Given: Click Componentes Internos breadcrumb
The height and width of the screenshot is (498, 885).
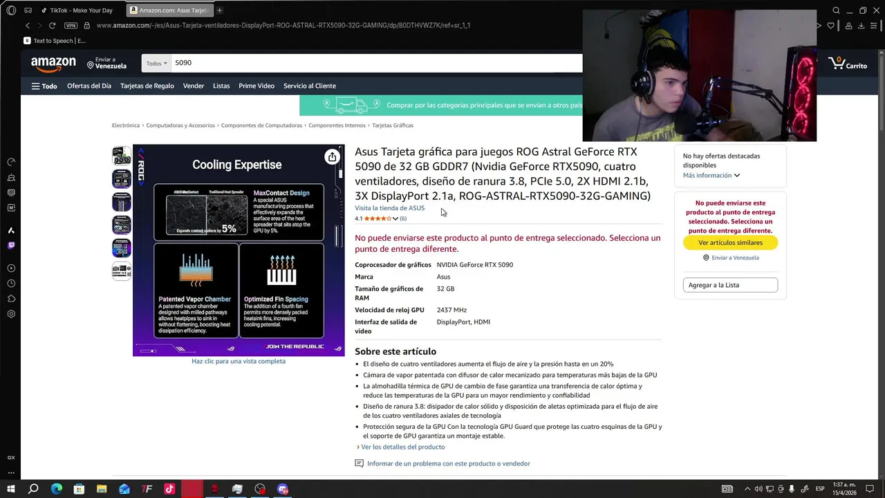Looking at the screenshot, I should [x=337, y=125].
